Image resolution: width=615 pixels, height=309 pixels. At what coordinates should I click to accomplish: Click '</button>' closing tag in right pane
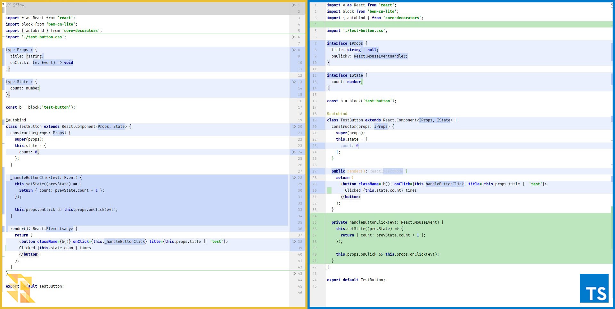click(350, 197)
